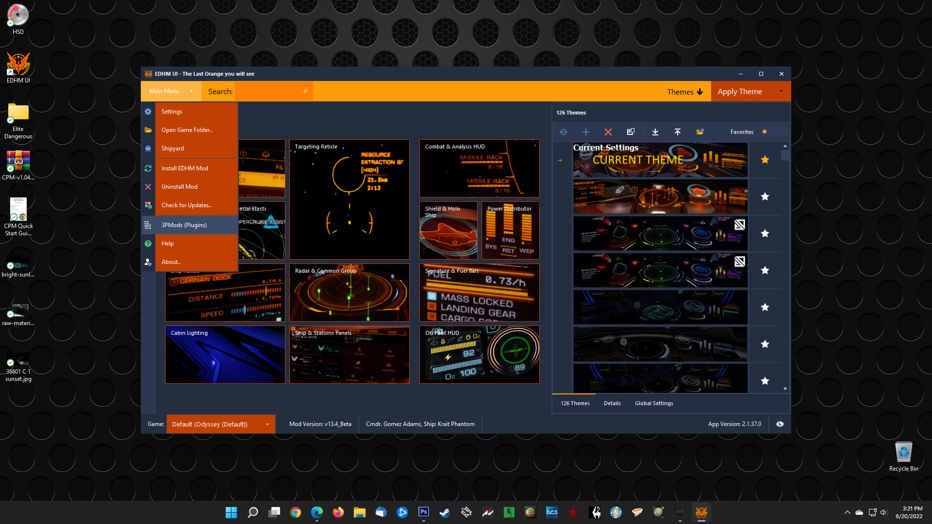
Task: Select the sunset.jpg desktop image file
Action: [18, 367]
